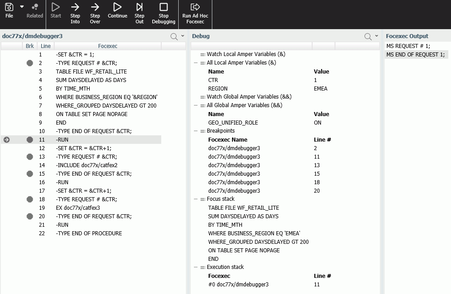
Task: Click Step Out in the toolbar
Action: (x=139, y=13)
